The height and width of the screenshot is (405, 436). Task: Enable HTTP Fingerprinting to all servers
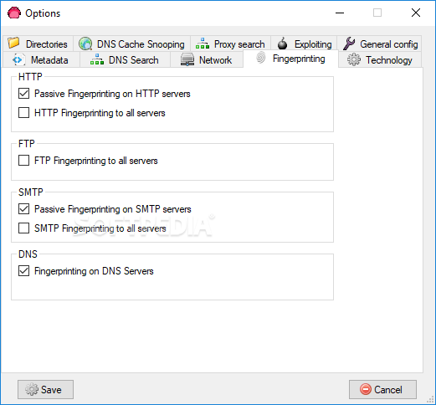point(23,113)
